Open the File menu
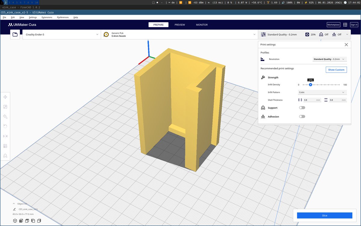Image resolution: width=361 pixels, height=226 pixels. coord(5,17)
